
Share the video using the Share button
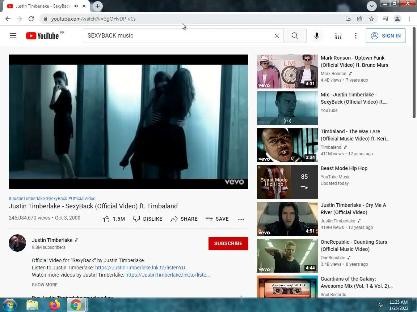(184, 219)
